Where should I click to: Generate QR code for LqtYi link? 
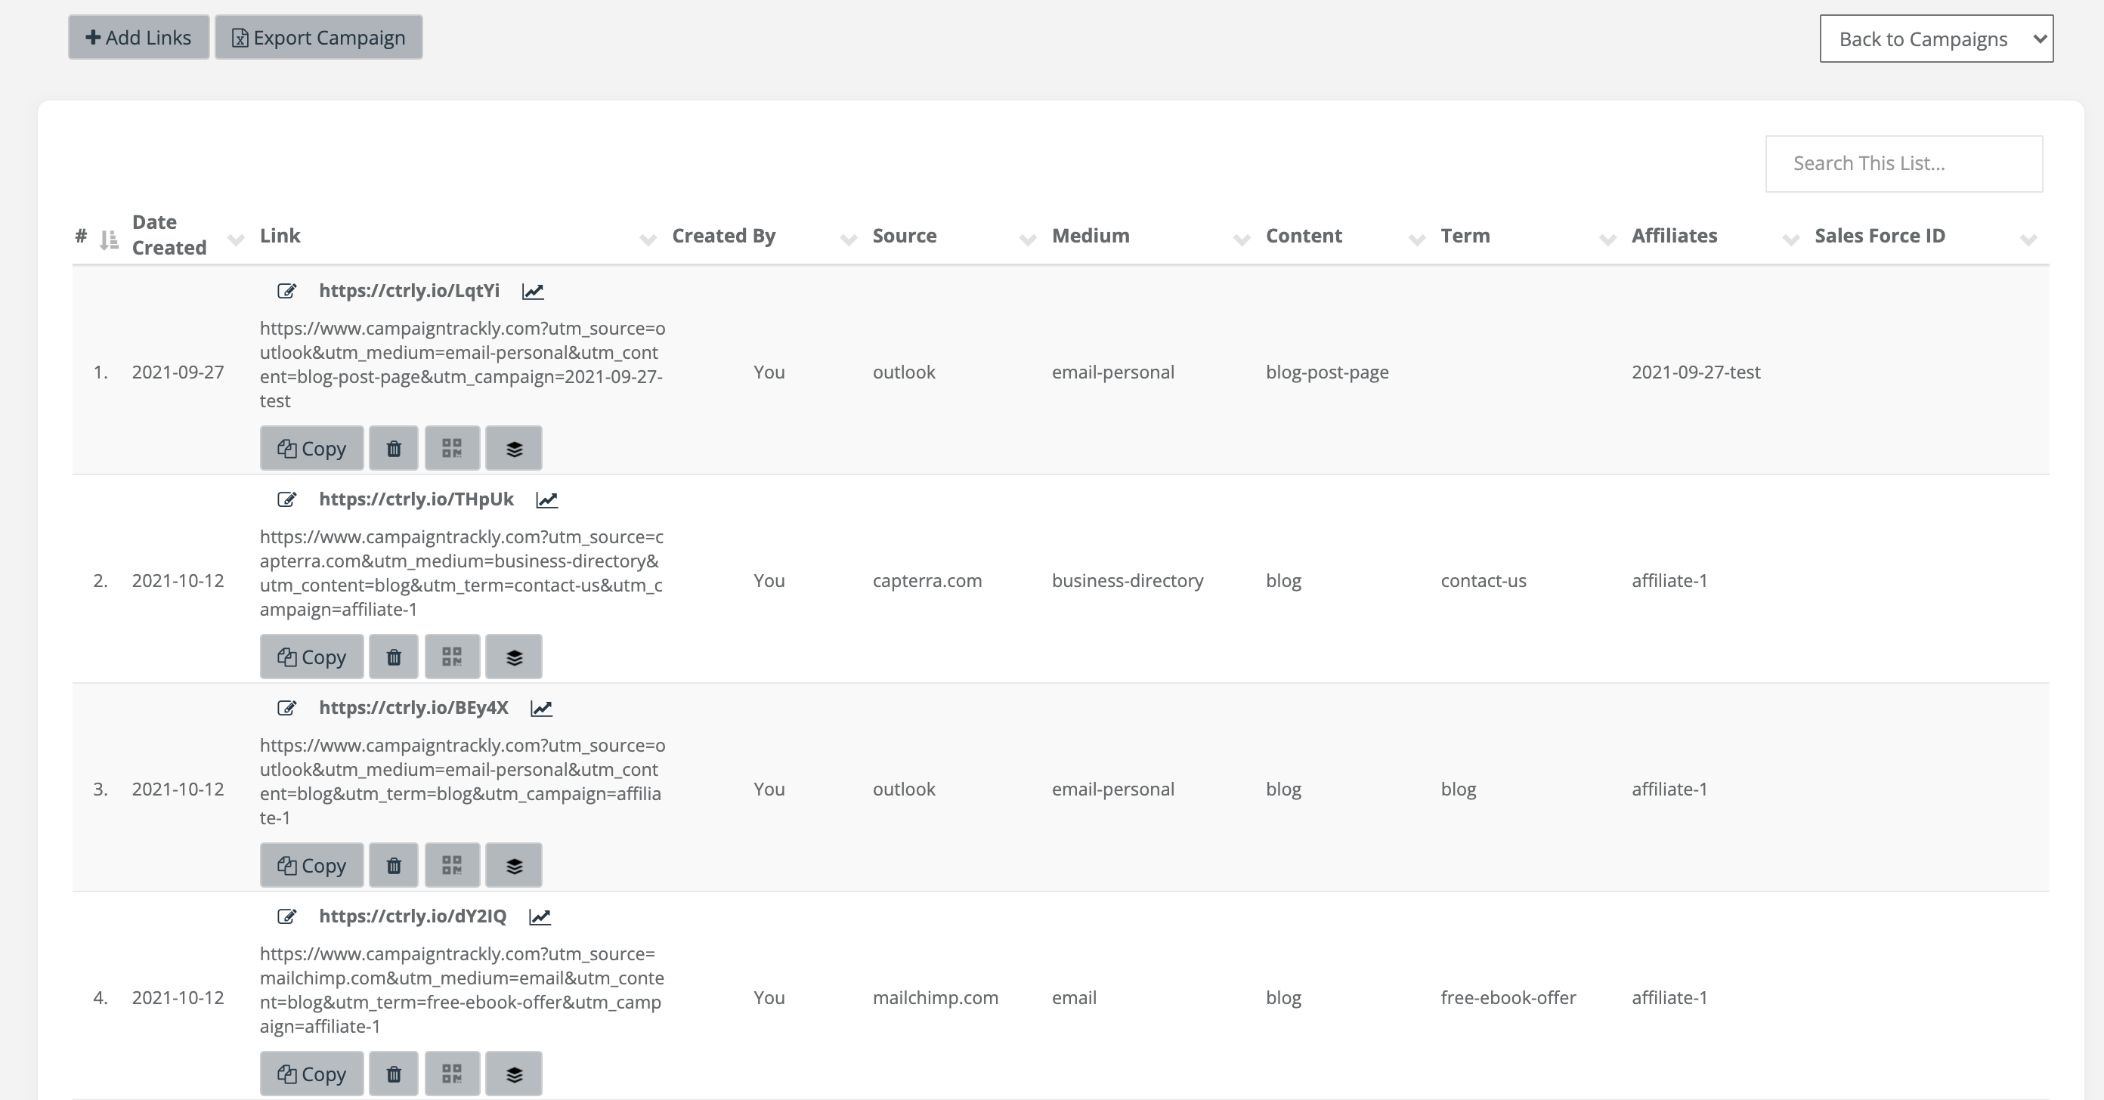click(453, 448)
